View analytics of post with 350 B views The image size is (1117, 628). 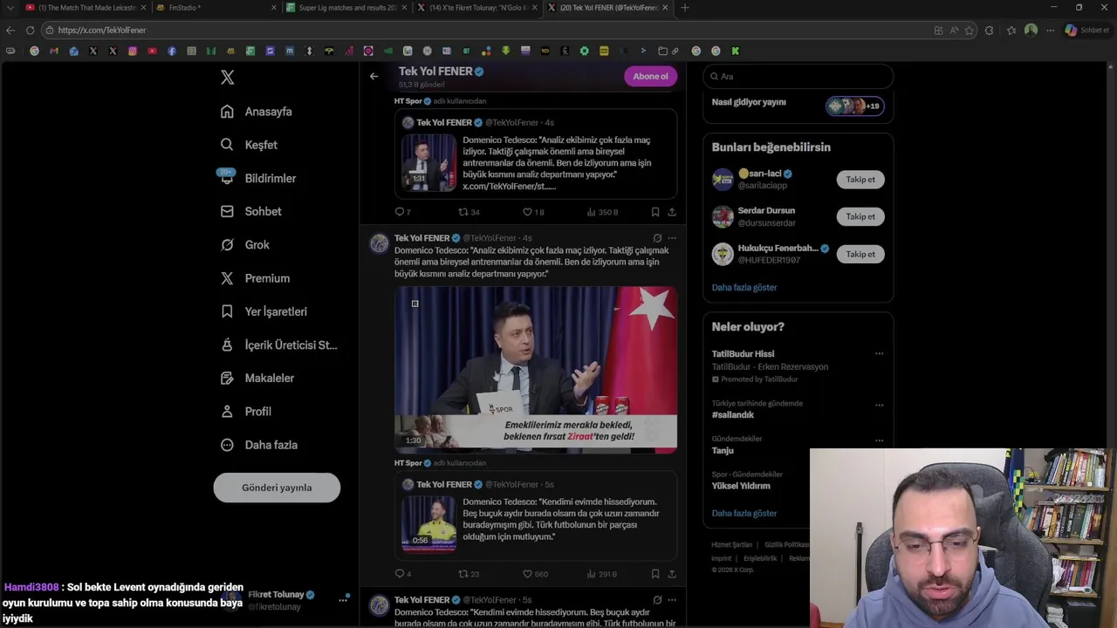point(602,212)
